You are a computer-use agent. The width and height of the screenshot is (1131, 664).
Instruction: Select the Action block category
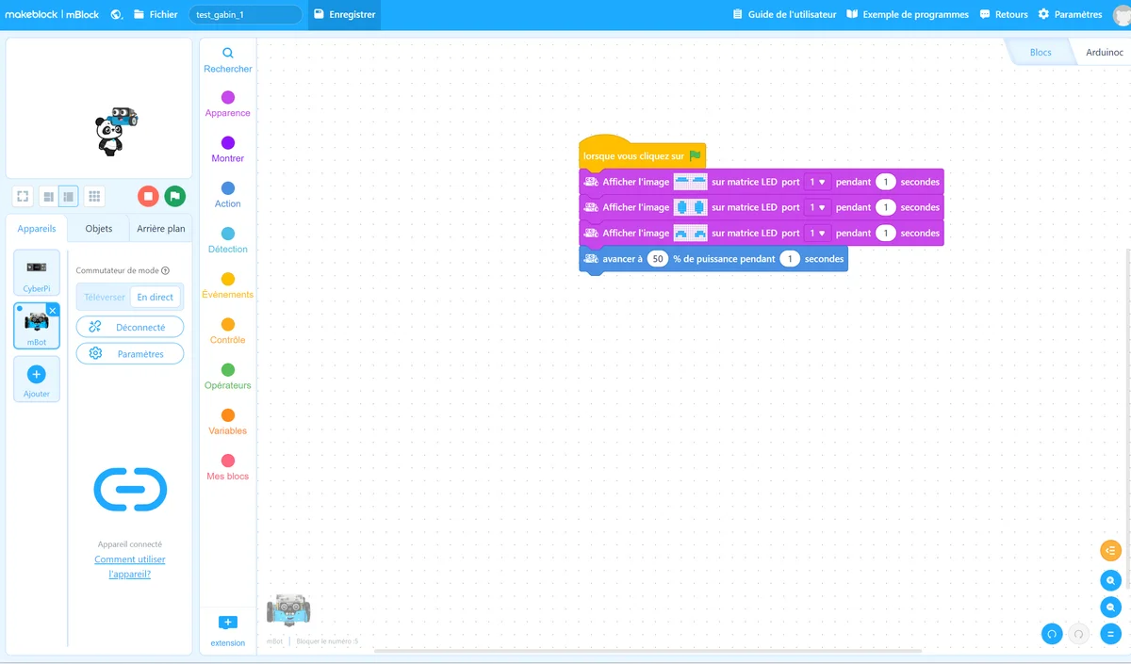tap(228, 195)
